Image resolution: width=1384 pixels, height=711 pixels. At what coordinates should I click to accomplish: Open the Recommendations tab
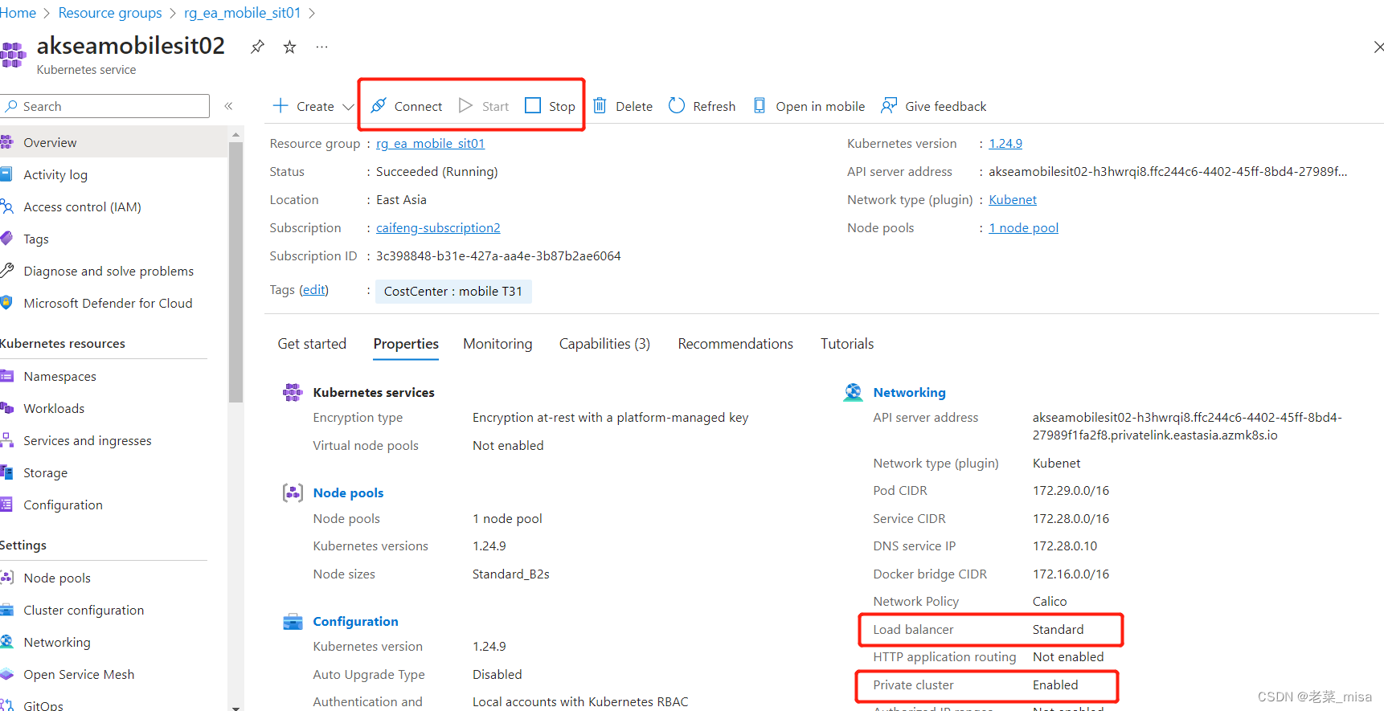735,344
